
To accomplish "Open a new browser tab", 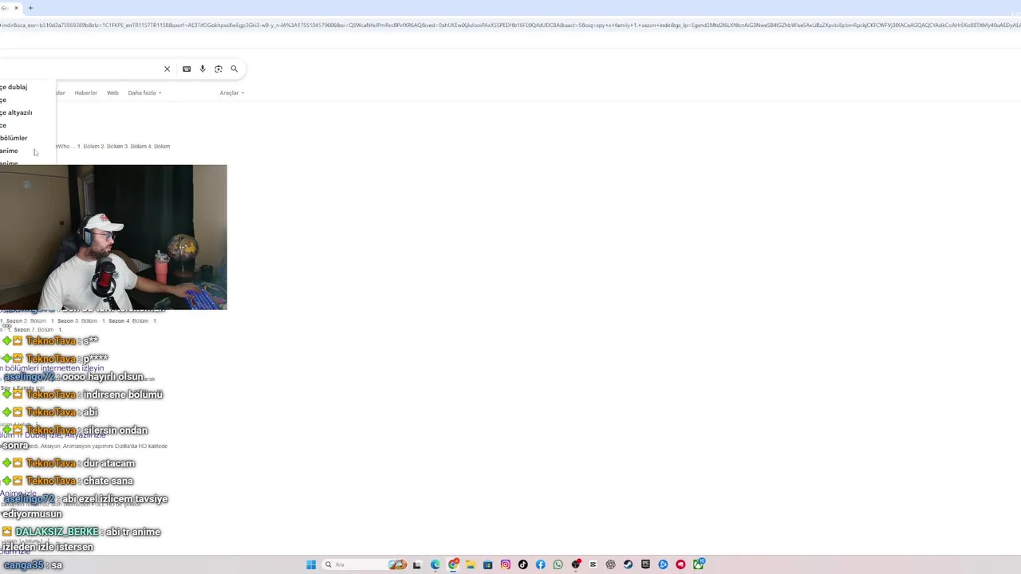I will click(30, 8).
